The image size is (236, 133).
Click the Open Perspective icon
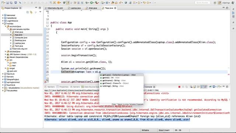click(215, 3)
